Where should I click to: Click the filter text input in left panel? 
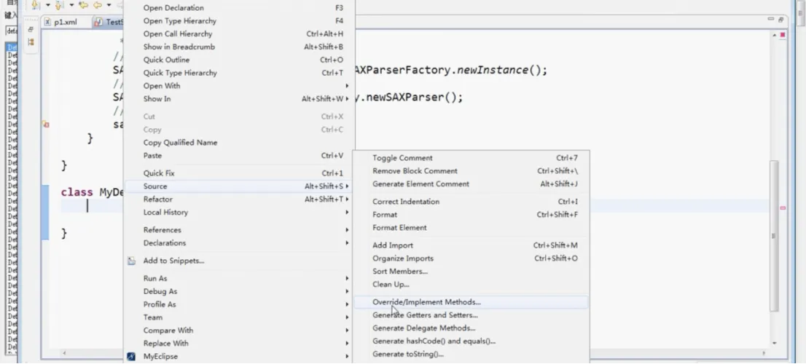pos(11,31)
